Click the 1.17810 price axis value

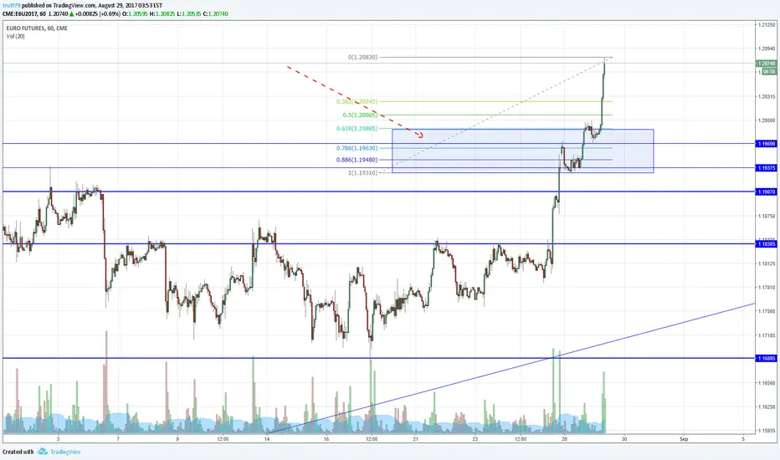[x=767, y=288]
